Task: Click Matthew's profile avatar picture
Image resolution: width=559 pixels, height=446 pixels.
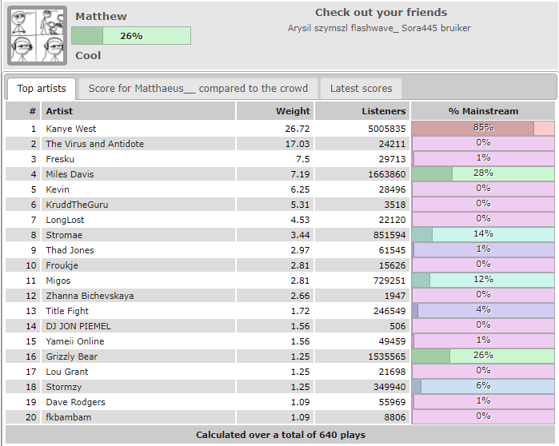Action: coord(37,36)
